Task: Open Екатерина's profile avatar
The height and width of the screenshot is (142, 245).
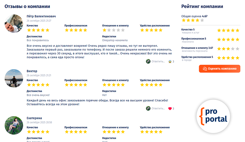Action: point(14,125)
